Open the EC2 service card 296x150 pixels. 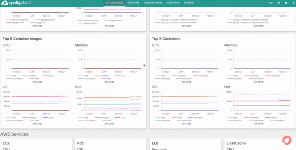(x=36, y=144)
